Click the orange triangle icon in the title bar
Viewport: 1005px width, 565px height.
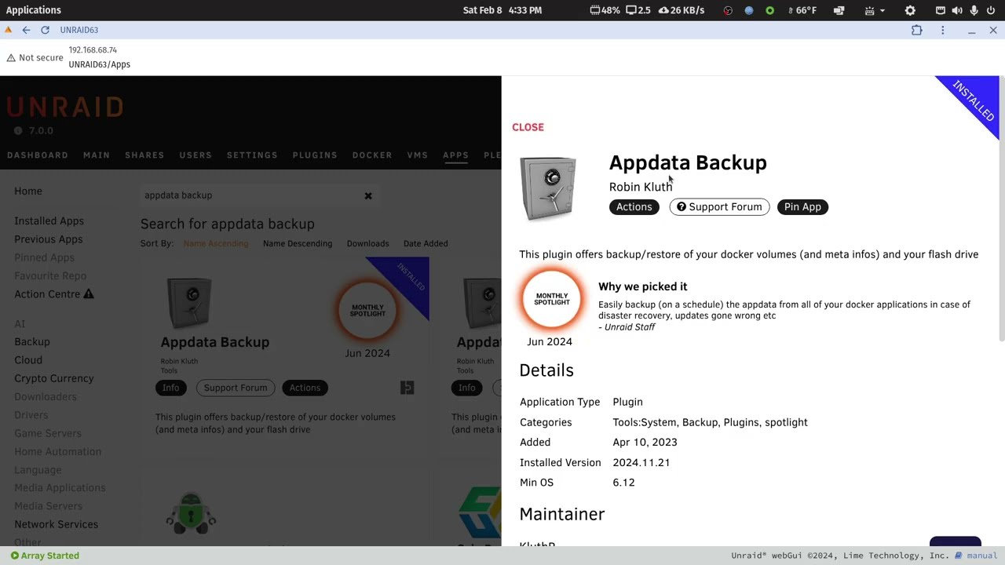[x=8, y=30]
